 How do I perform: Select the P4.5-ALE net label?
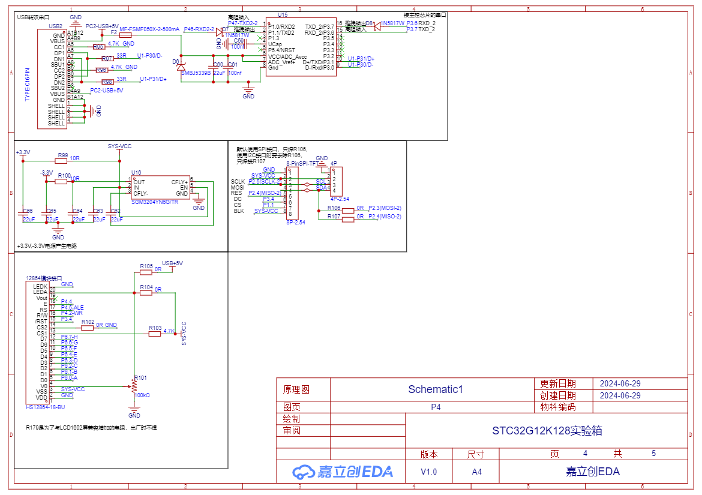(72, 307)
